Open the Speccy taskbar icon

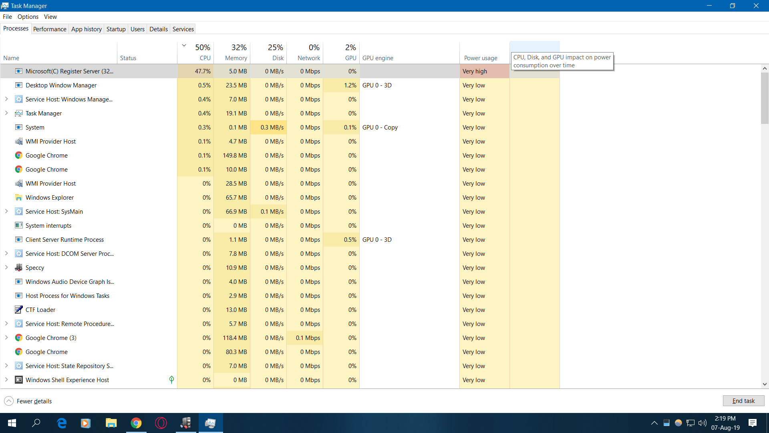[185, 423]
